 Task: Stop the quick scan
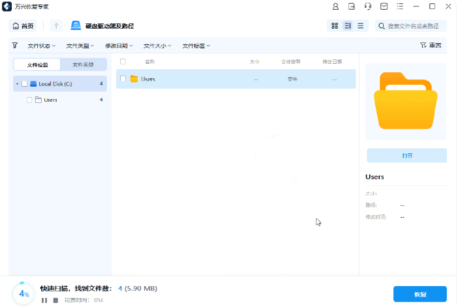tap(55, 300)
